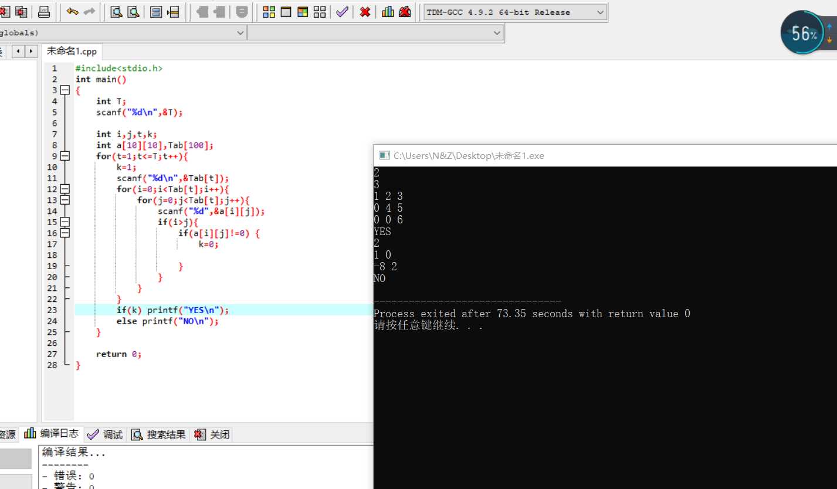Collapse the inner for fold at line 13
This screenshot has width=837, height=489.
tap(65, 200)
